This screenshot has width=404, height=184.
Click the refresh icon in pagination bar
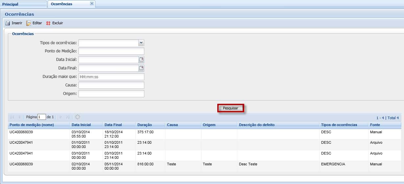(x=78, y=117)
